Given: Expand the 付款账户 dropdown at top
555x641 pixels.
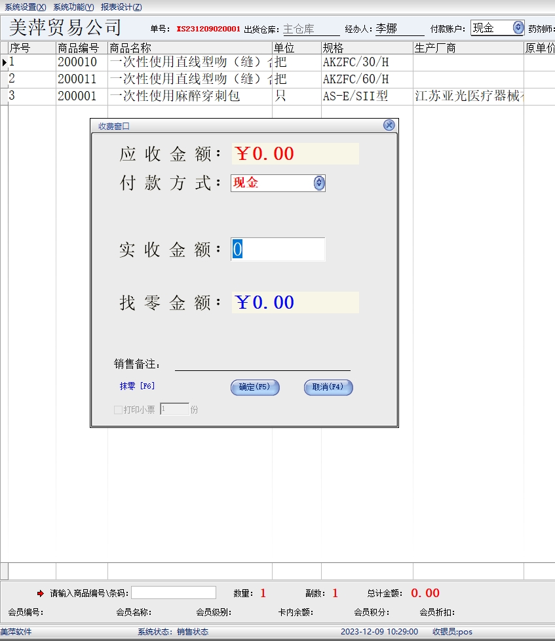Looking at the screenshot, I should (518, 28).
